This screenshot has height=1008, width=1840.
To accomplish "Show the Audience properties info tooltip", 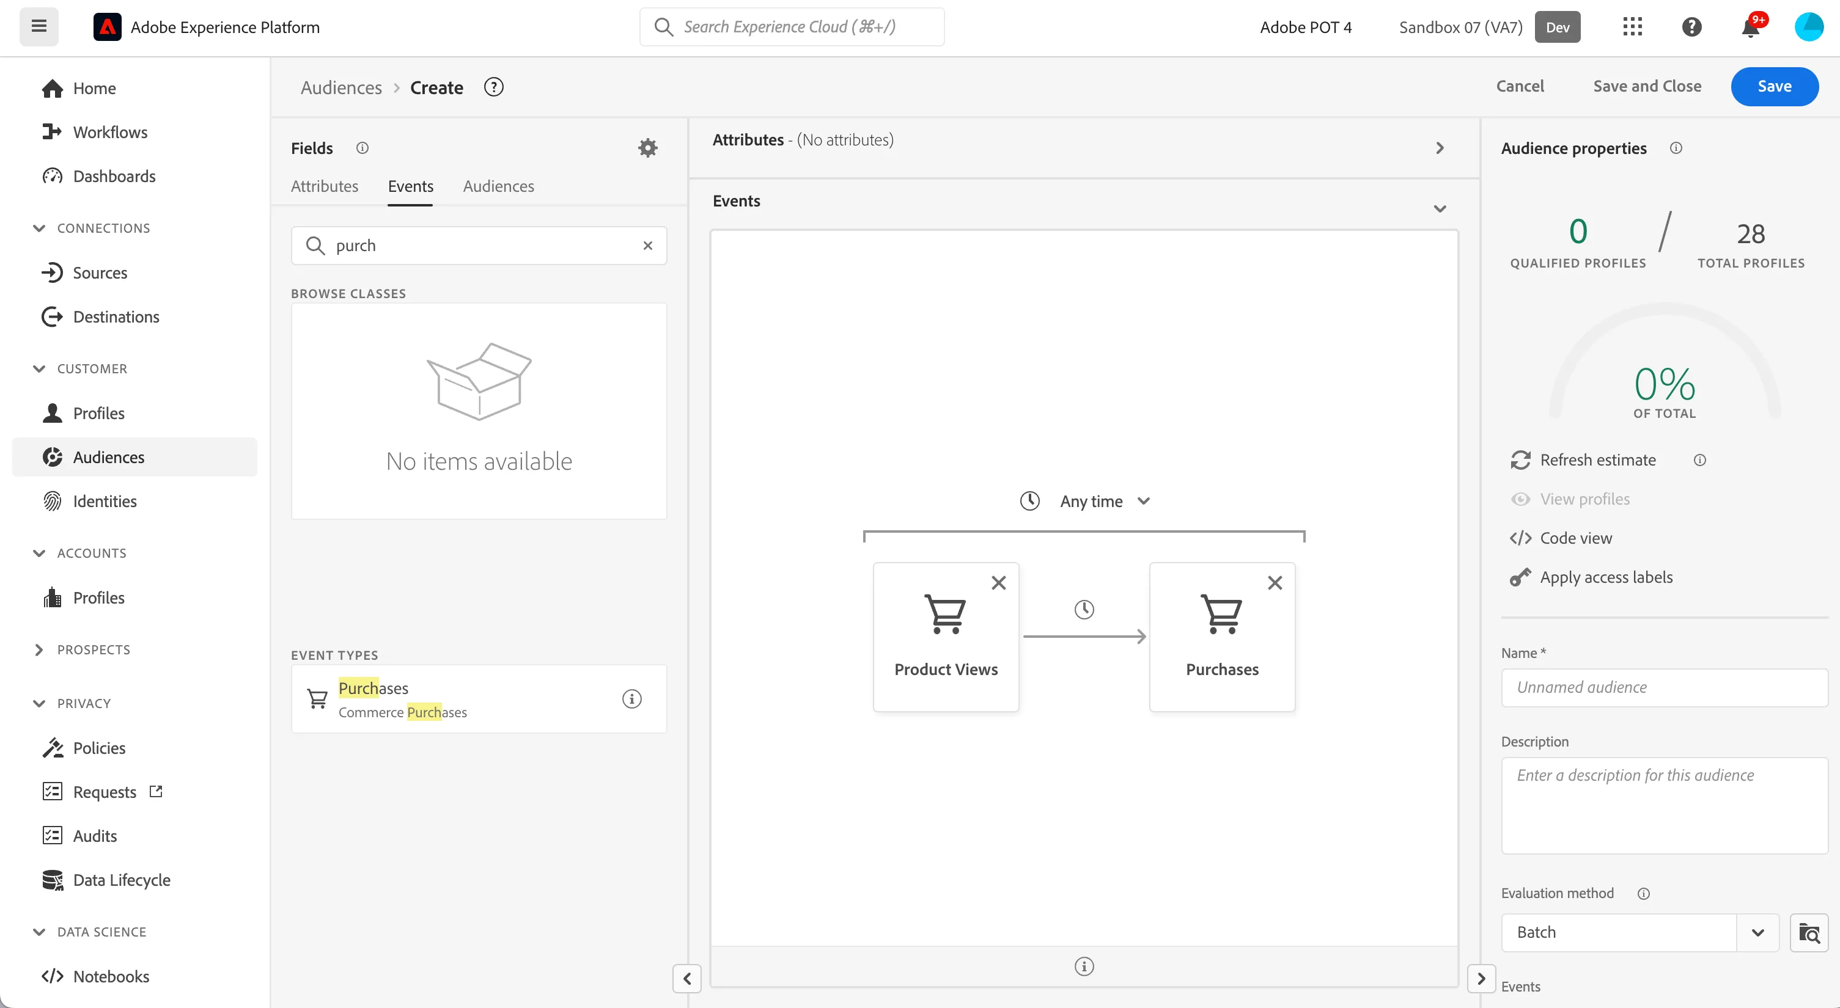I will coord(1676,148).
